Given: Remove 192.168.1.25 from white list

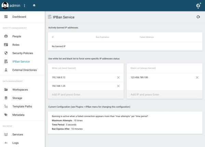Looking at the screenshot, I should tap(118, 86).
